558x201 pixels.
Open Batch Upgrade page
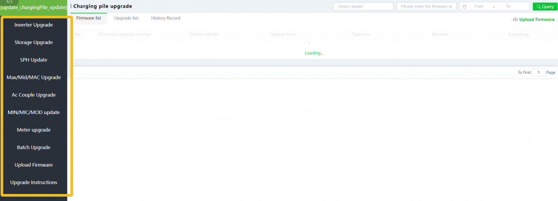click(x=33, y=147)
